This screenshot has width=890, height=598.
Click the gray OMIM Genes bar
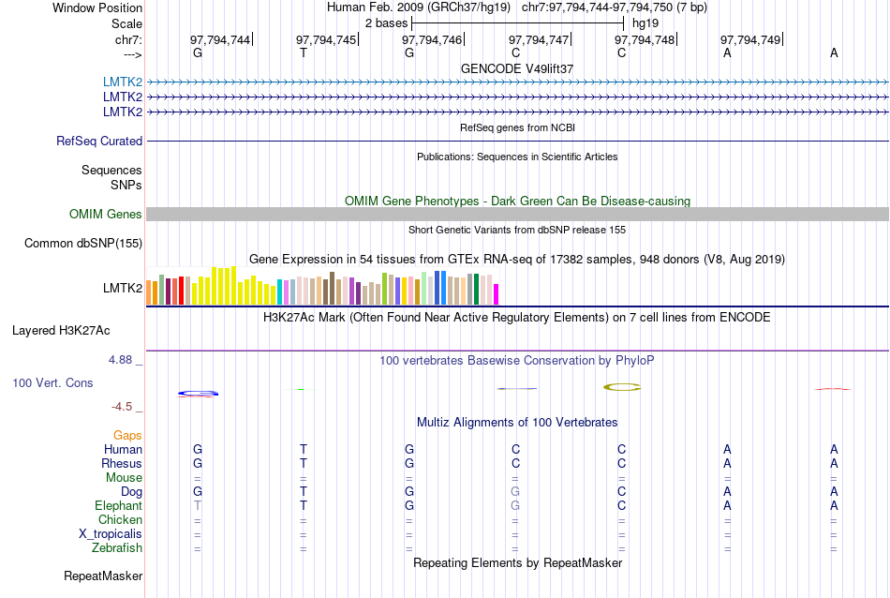point(518,214)
